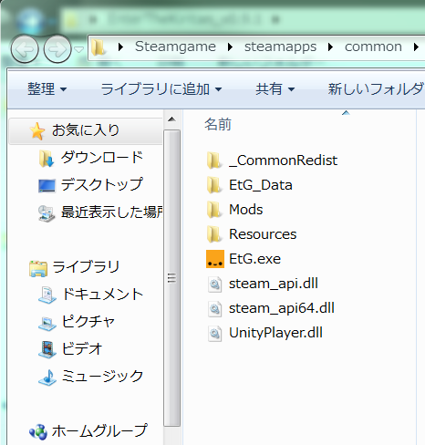
Task: Click the folder icon in address bar
Action: click(98, 47)
